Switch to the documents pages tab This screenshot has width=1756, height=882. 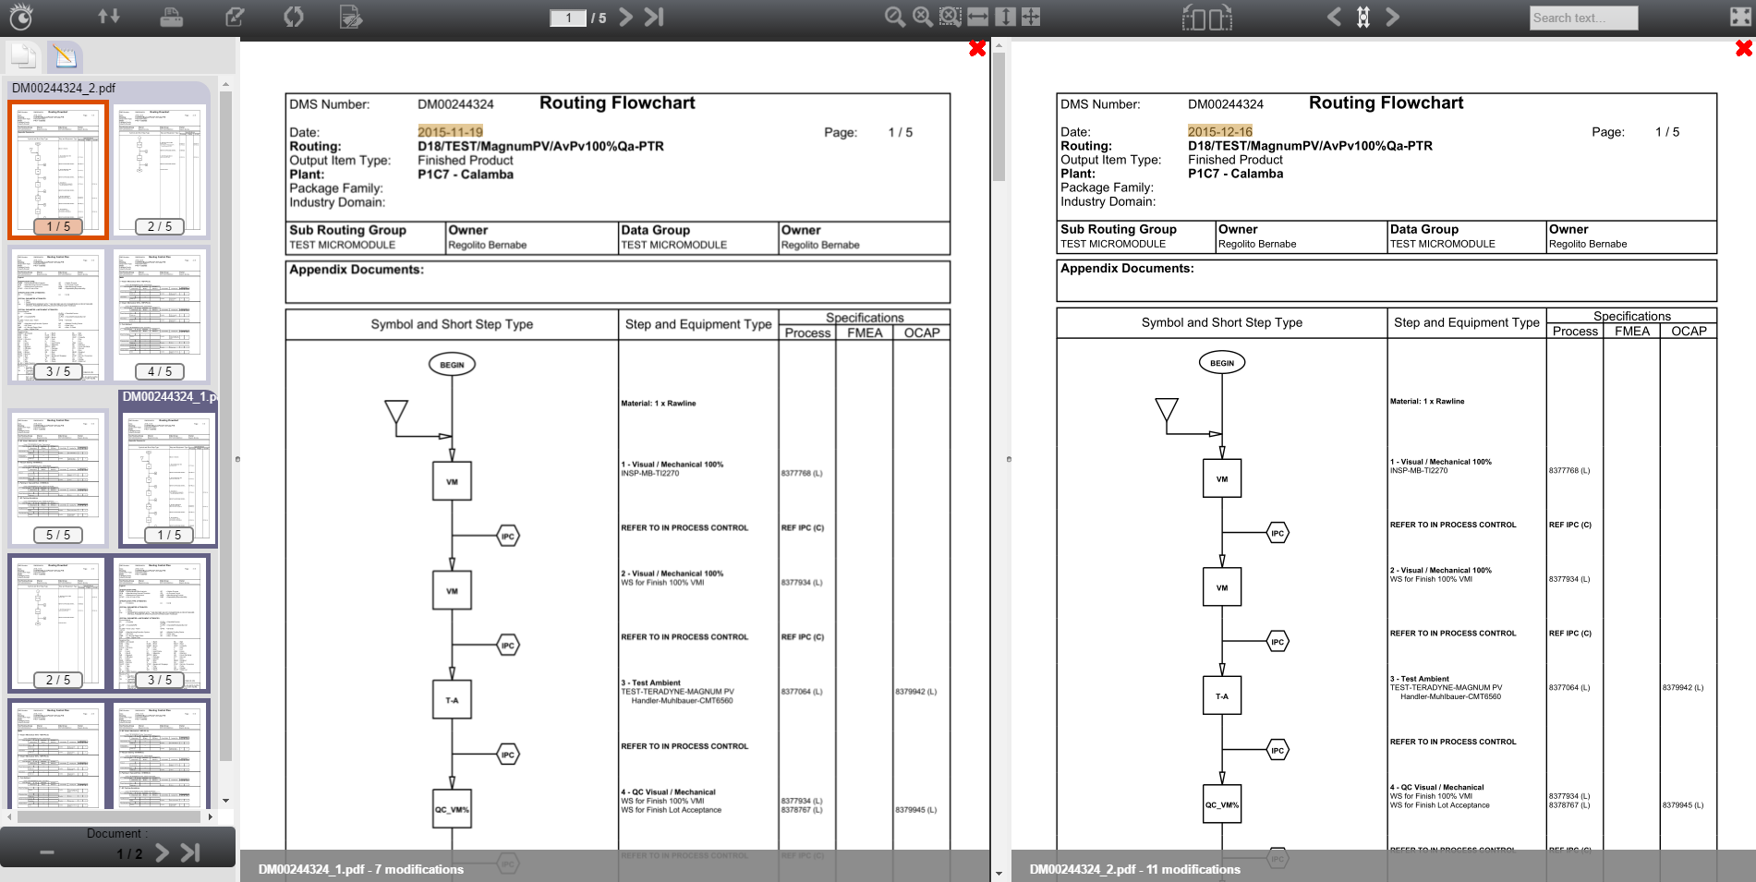coord(24,57)
